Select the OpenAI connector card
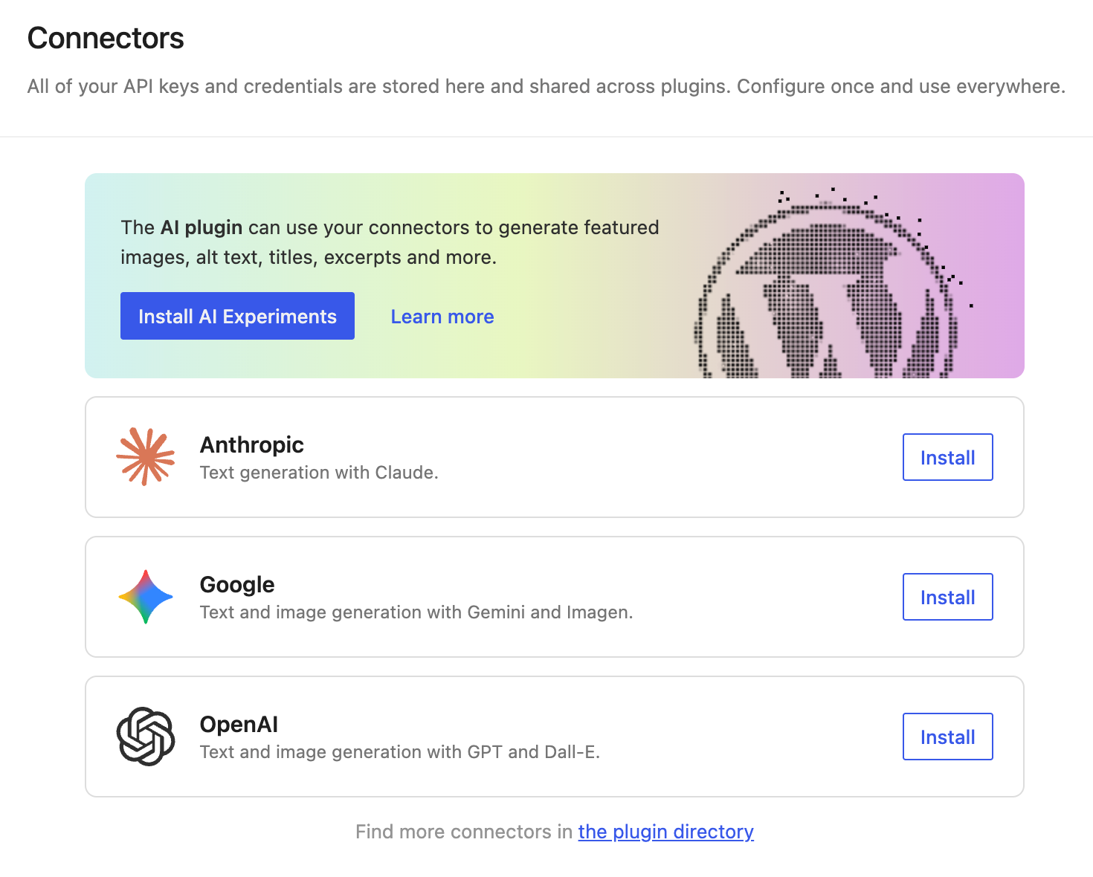This screenshot has height=877, width=1093. 520,737
